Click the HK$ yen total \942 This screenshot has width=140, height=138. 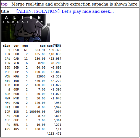click(x=58, y=107)
